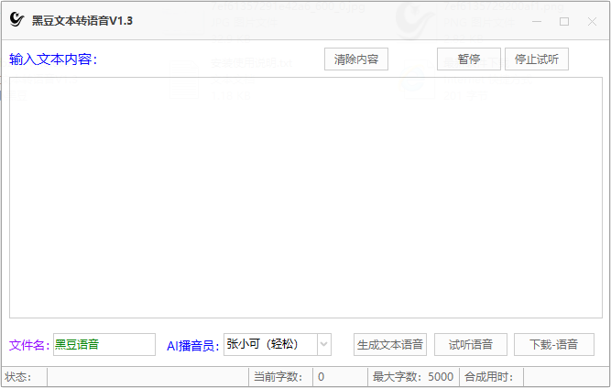Screen dimensions: 611x388
Task: Preview audio with the 试听语音 button
Action: [471, 344]
